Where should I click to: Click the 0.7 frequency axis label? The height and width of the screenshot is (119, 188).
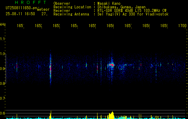click(2, 98)
